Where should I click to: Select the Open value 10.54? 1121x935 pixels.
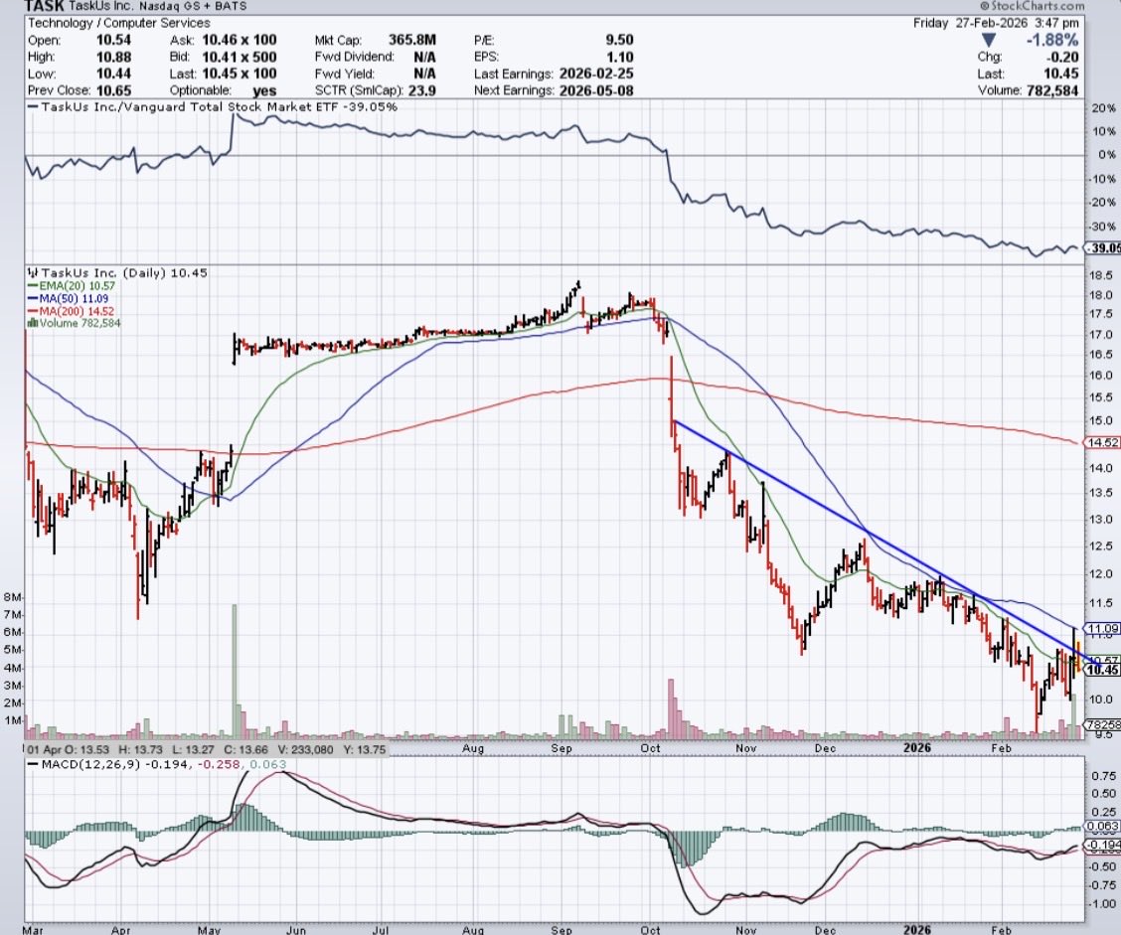coord(113,40)
